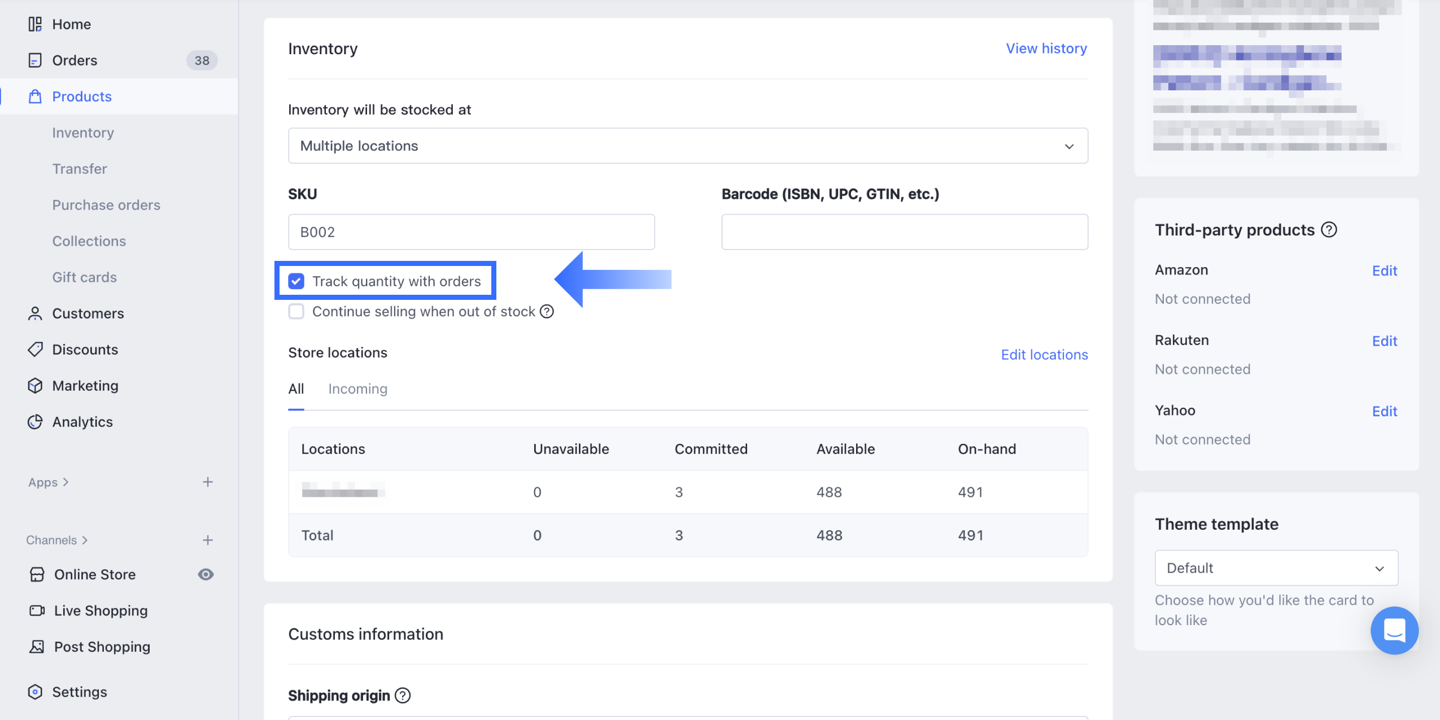Click the View history link
The width and height of the screenshot is (1440, 720).
pyautogui.click(x=1046, y=49)
